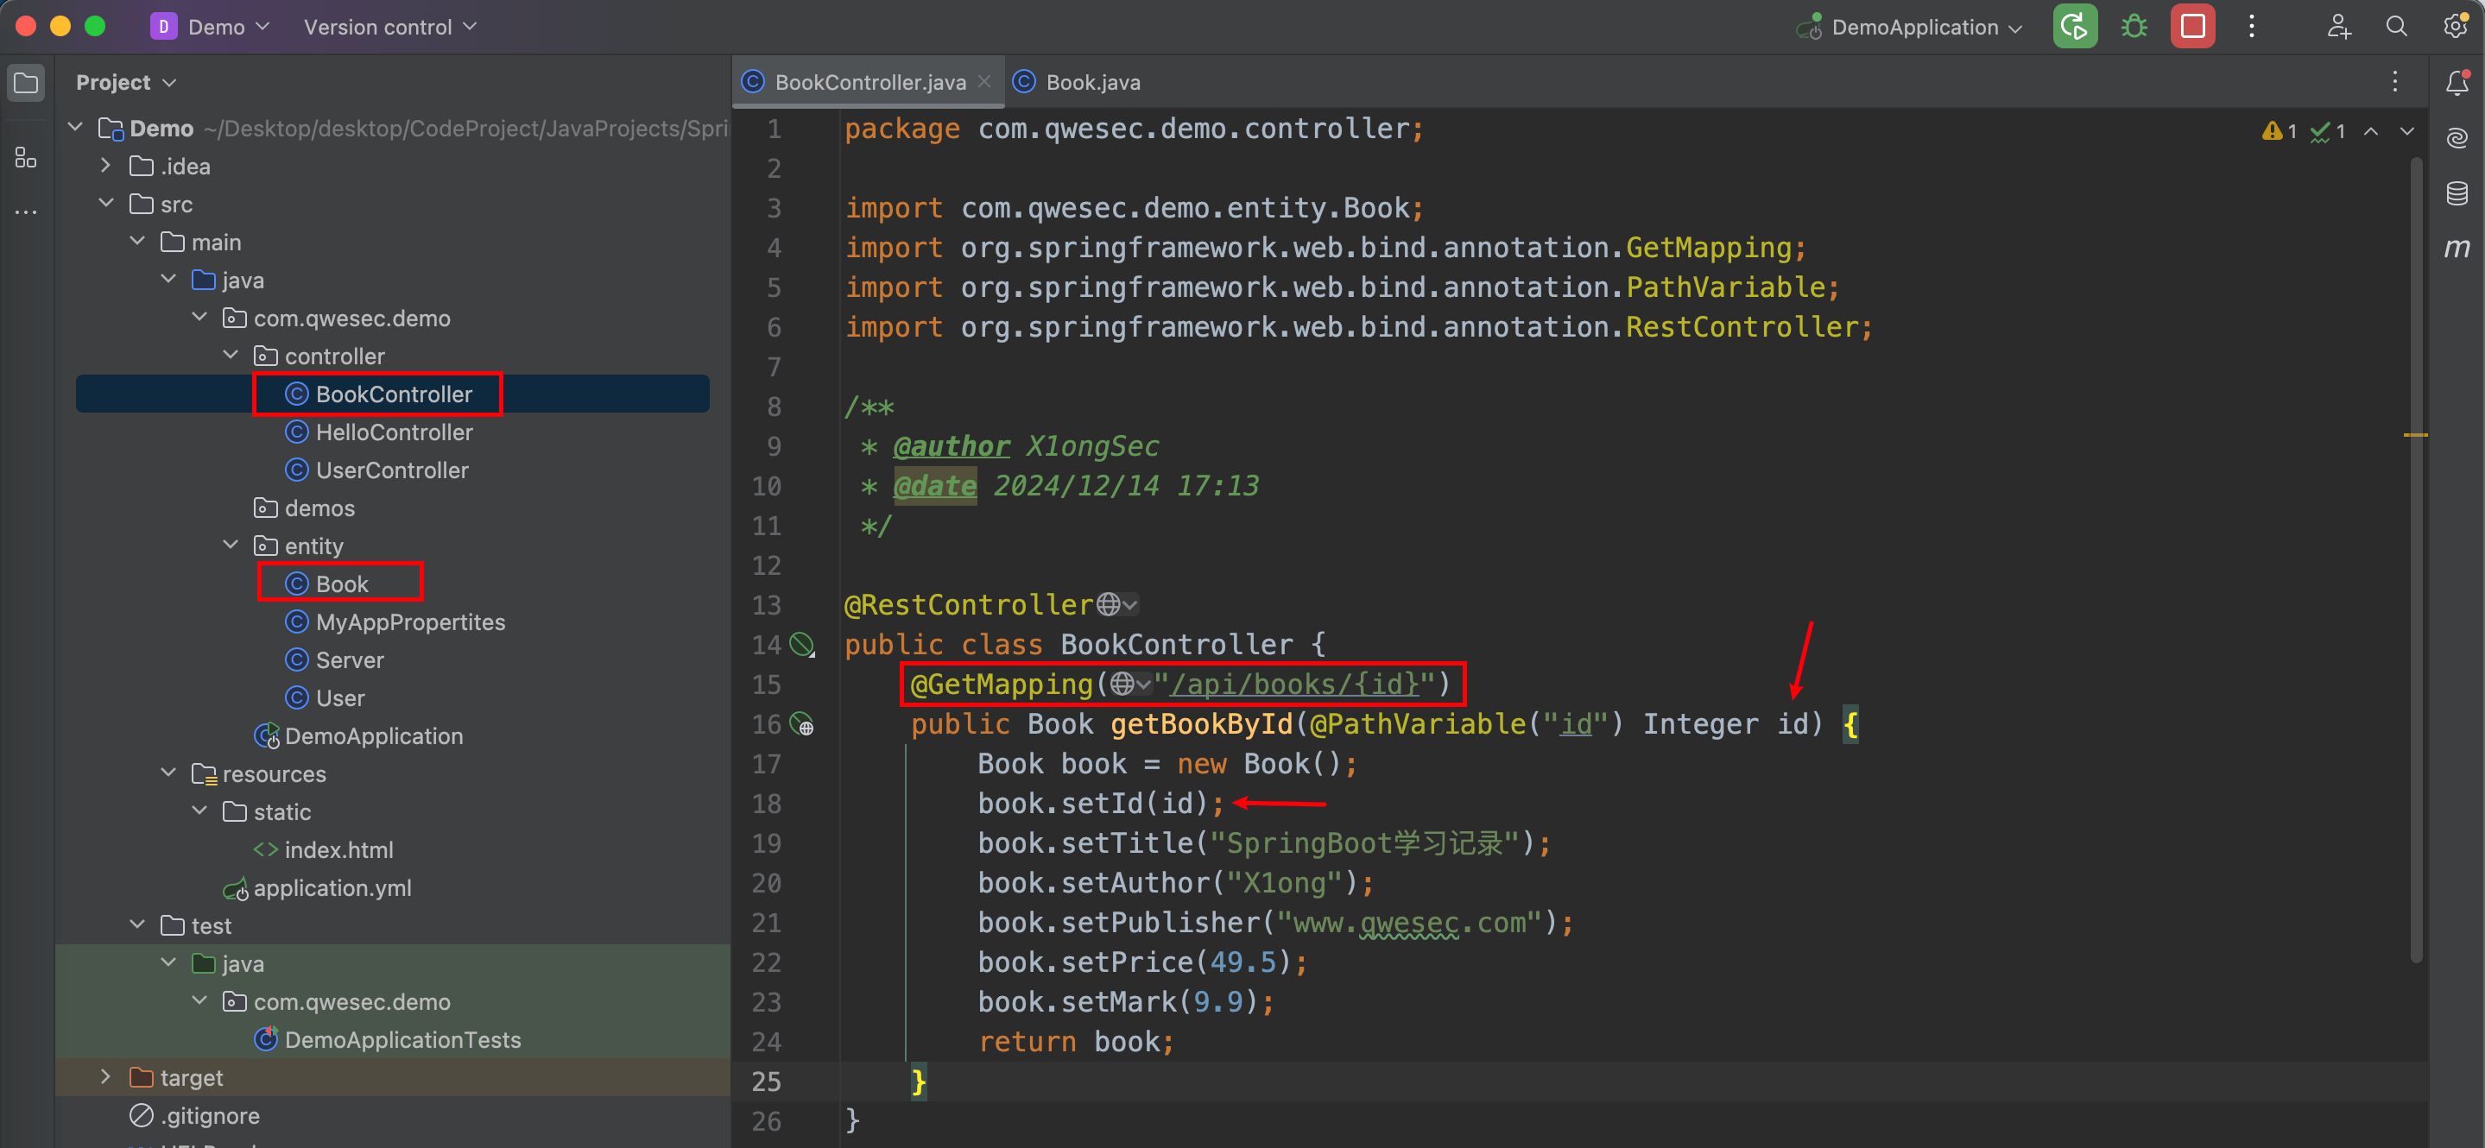Open the DemoApplication run configuration dropdown
The width and height of the screenshot is (2485, 1148).
(x=1910, y=27)
